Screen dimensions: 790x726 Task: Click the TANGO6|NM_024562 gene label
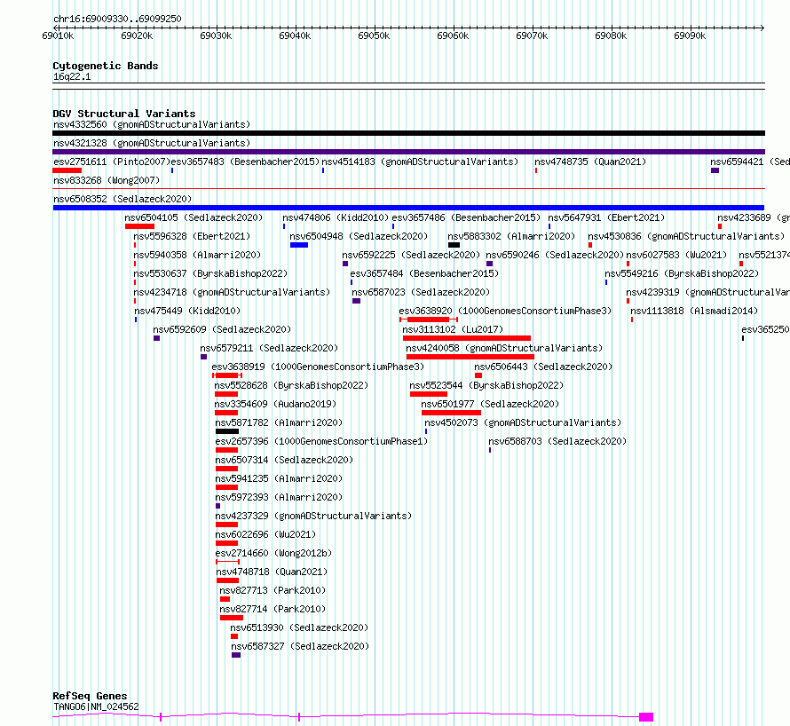(96, 706)
